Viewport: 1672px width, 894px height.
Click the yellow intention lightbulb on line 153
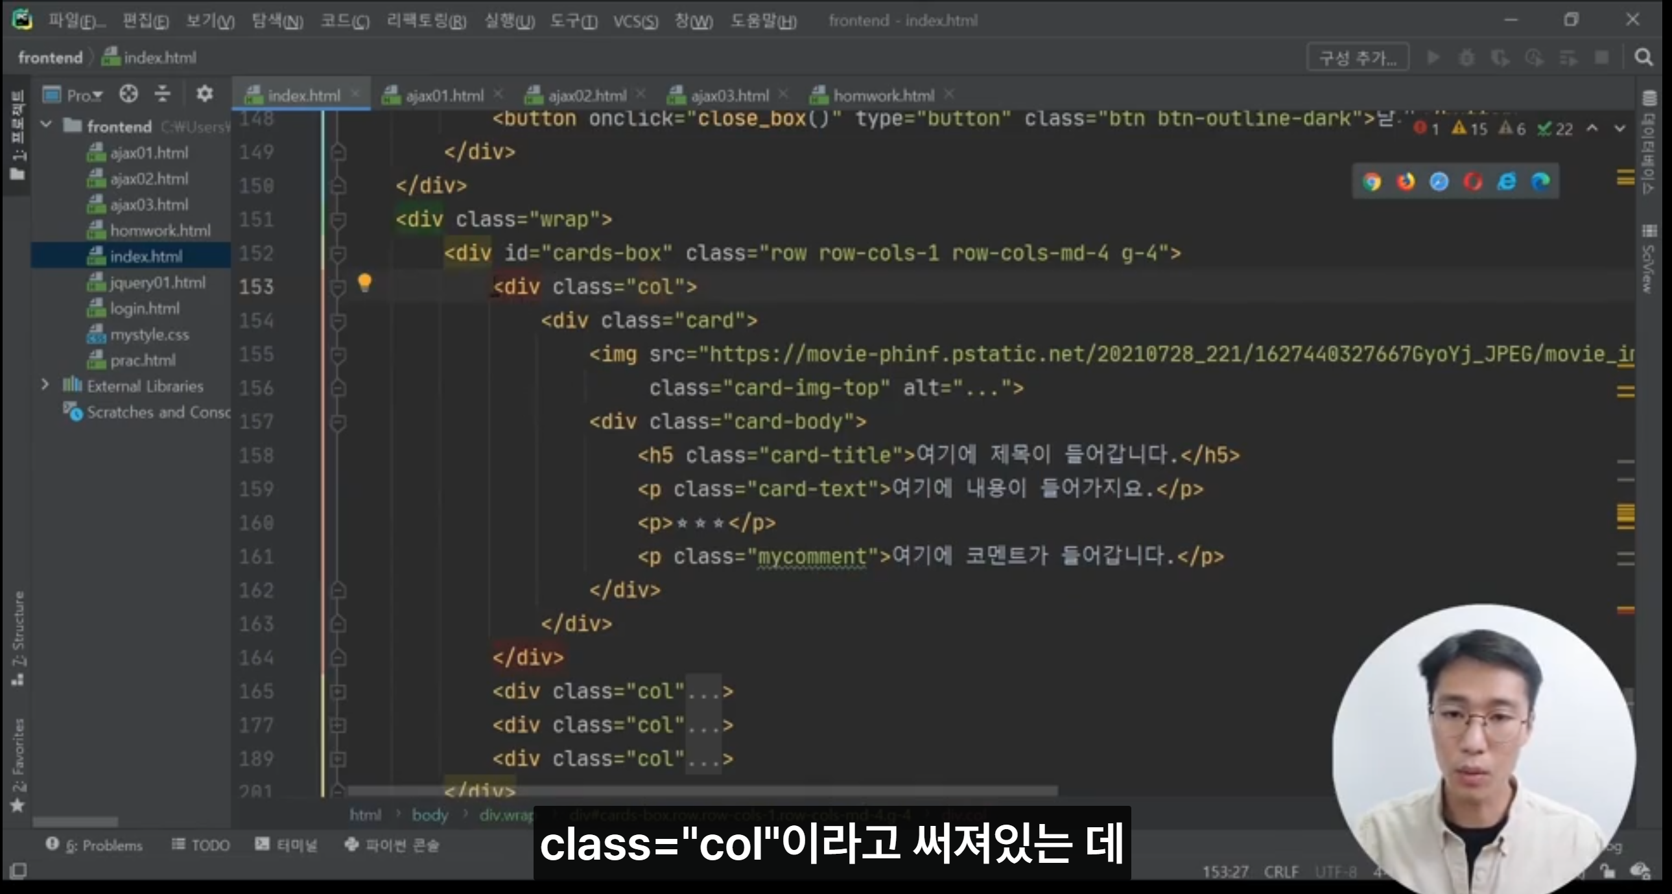pyautogui.click(x=365, y=283)
